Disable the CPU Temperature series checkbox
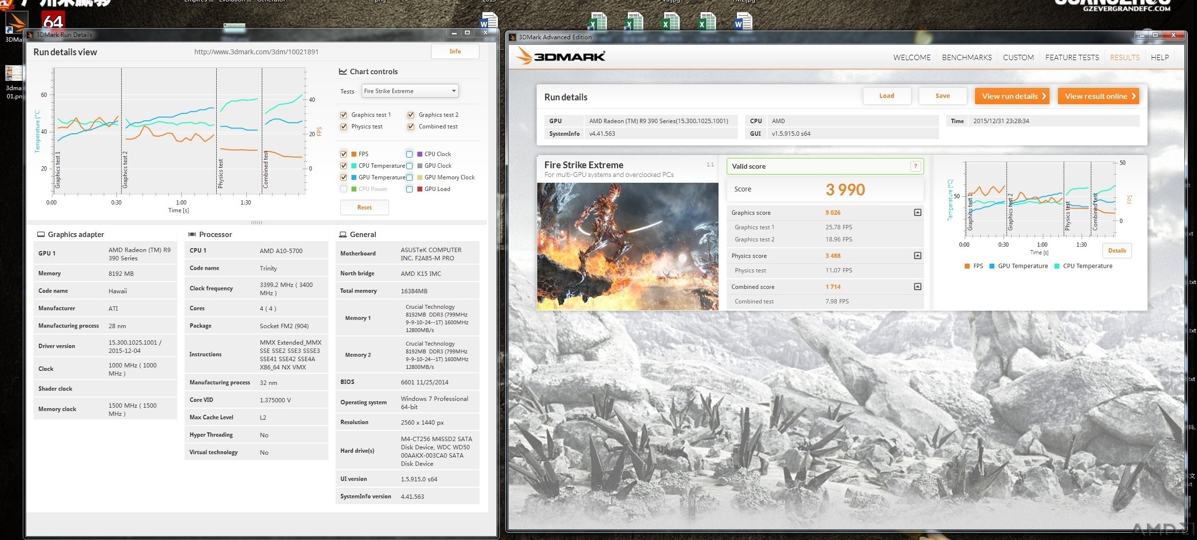This screenshot has height=540, width=1197. pos(344,166)
